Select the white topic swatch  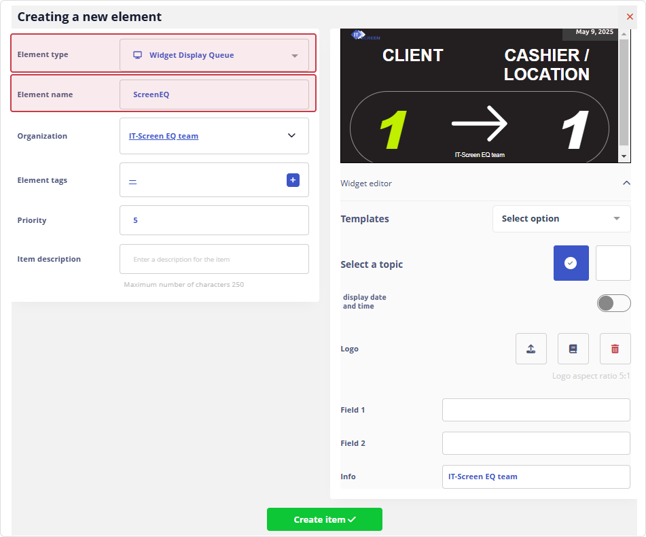pyautogui.click(x=613, y=263)
